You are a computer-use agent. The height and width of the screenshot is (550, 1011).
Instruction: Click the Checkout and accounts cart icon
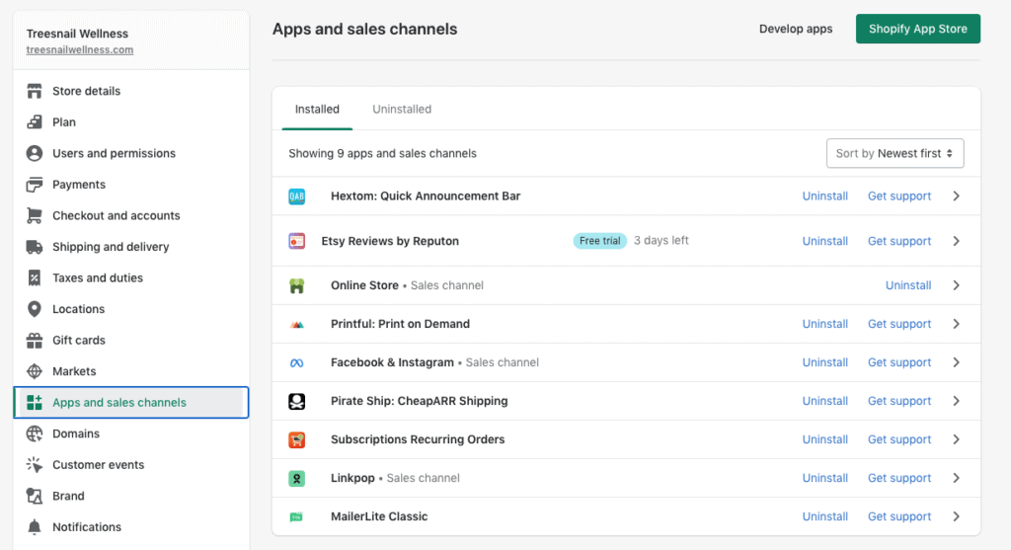[35, 215]
